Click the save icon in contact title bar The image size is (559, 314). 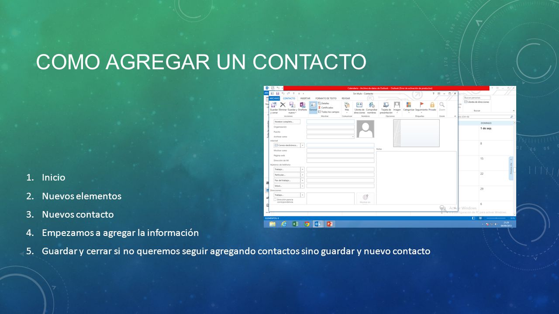click(x=278, y=93)
